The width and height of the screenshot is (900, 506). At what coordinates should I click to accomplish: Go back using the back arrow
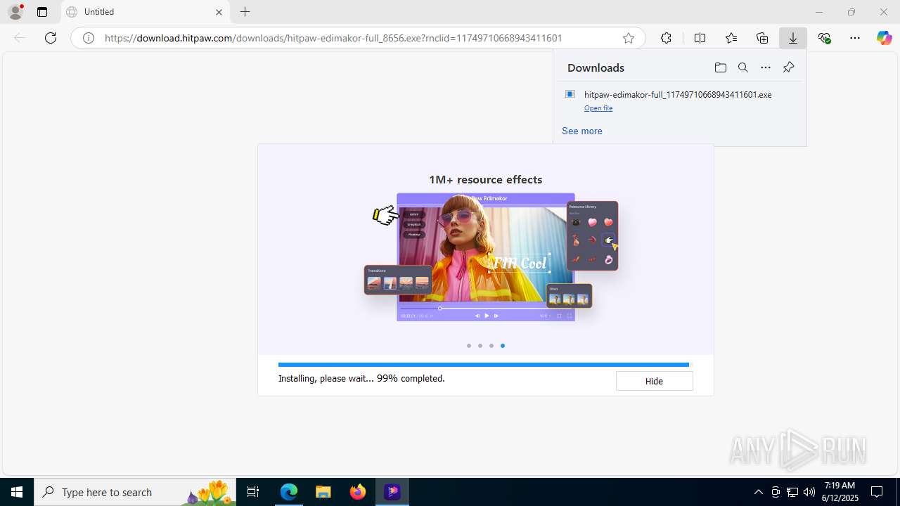(20, 38)
